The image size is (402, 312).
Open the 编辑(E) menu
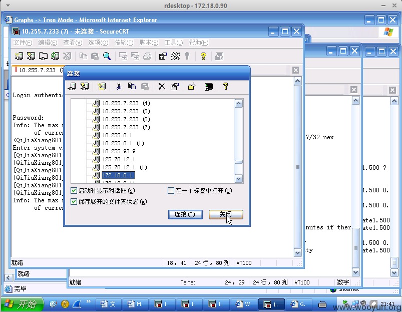click(x=48, y=42)
